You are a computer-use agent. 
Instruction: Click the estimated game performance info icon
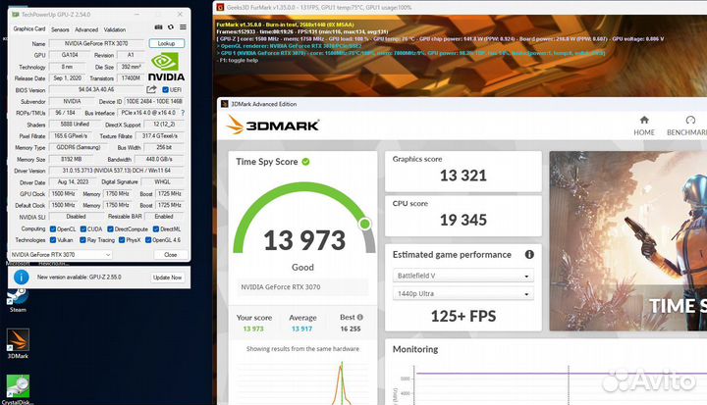point(529,255)
